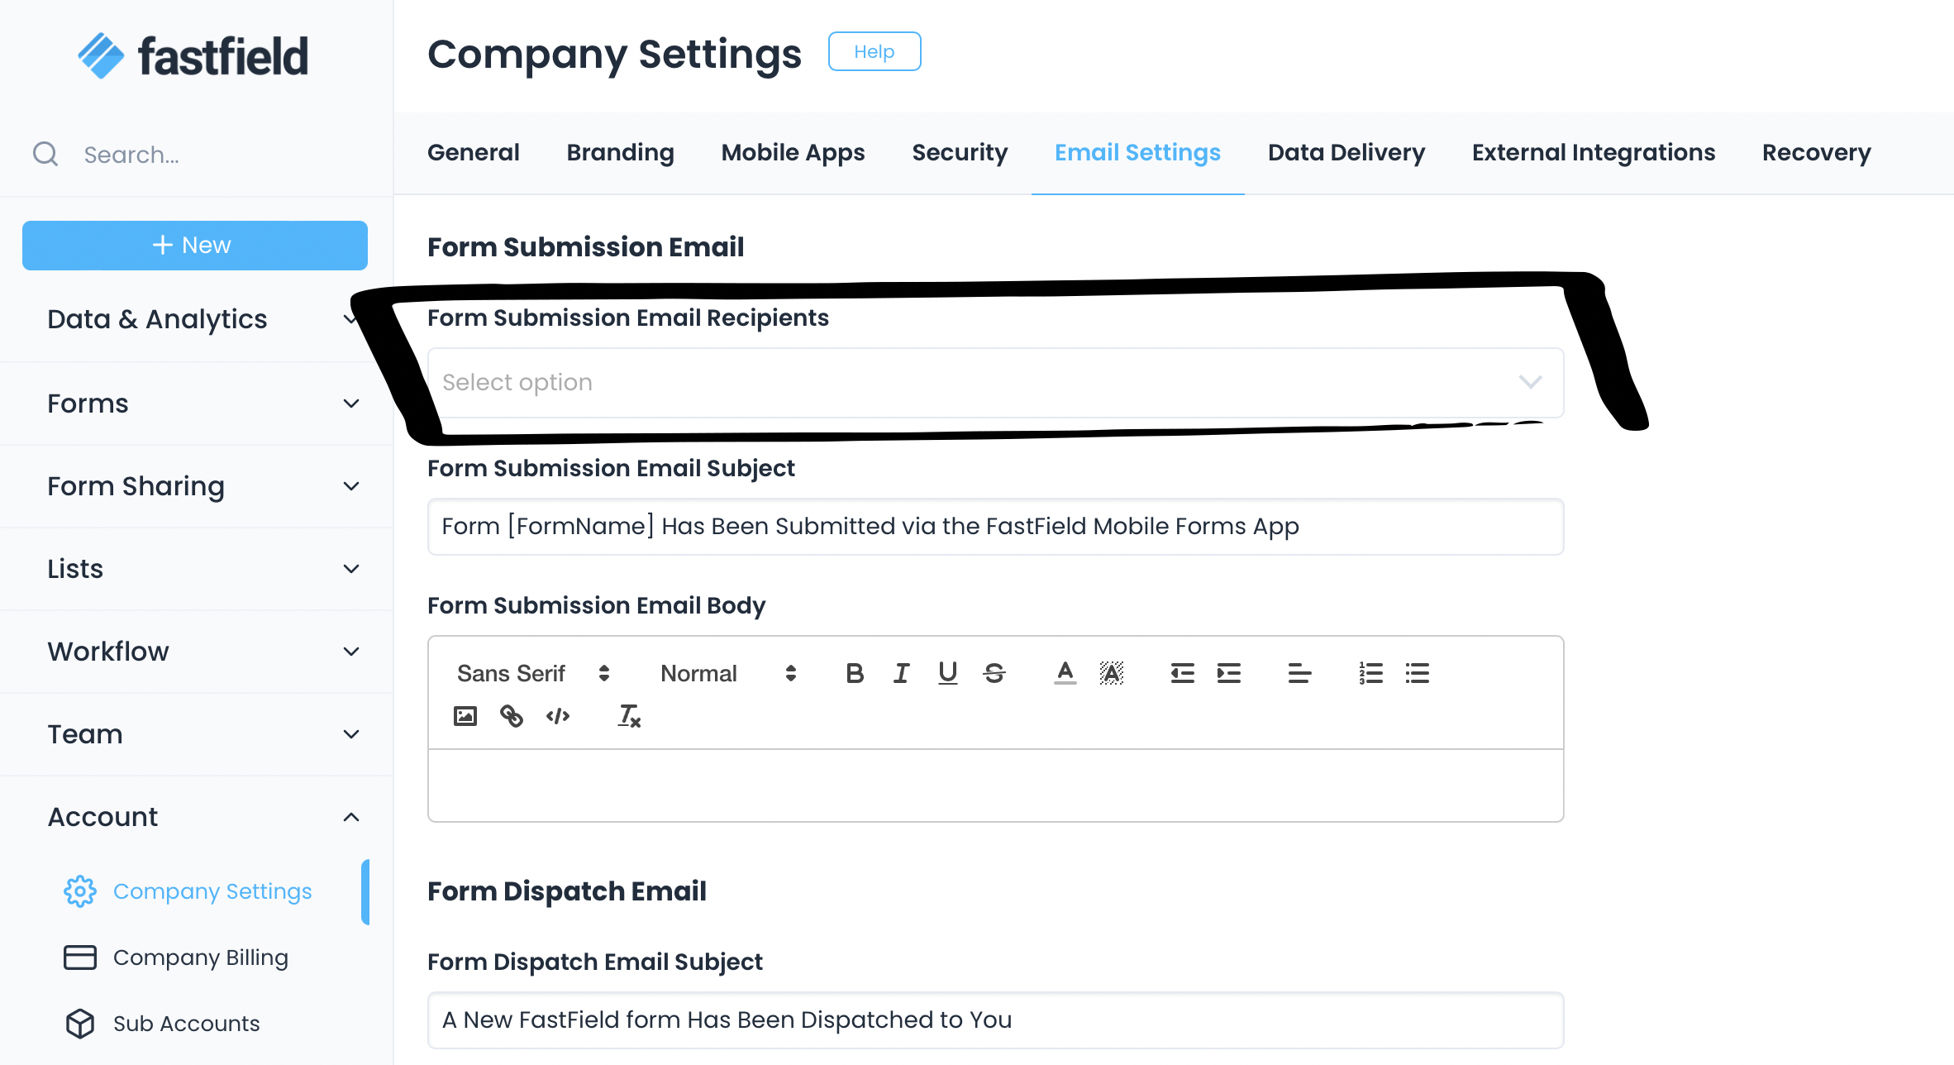Insert link in email body editor
This screenshot has height=1065, width=1954.
(512, 716)
